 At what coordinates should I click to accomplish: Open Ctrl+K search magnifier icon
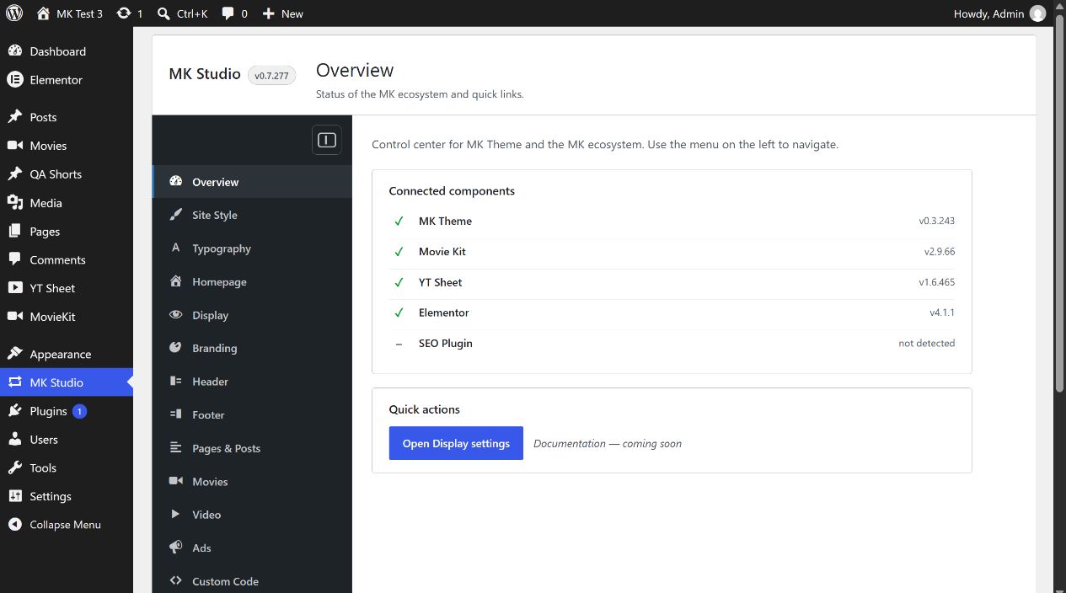pyautogui.click(x=164, y=13)
